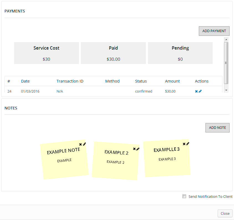The width and height of the screenshot is (234, 220).
Task: Click the Status column header
Action: click(x=141, y=81)
